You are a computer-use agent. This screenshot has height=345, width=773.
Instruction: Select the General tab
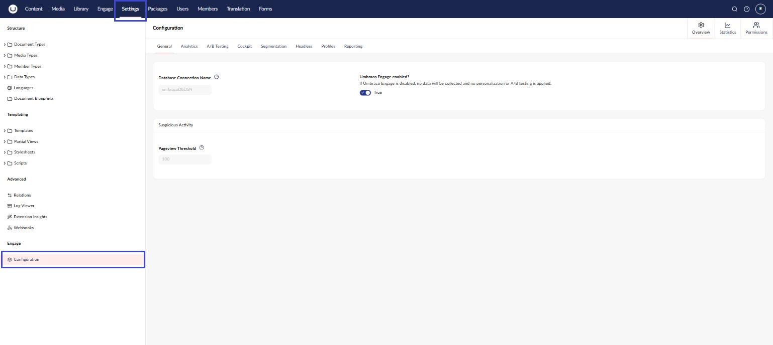pos(164,46)
